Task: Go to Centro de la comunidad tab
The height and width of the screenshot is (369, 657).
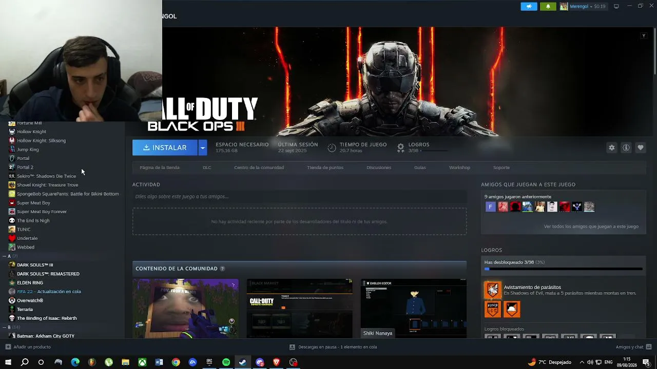Action: (259, 168)
